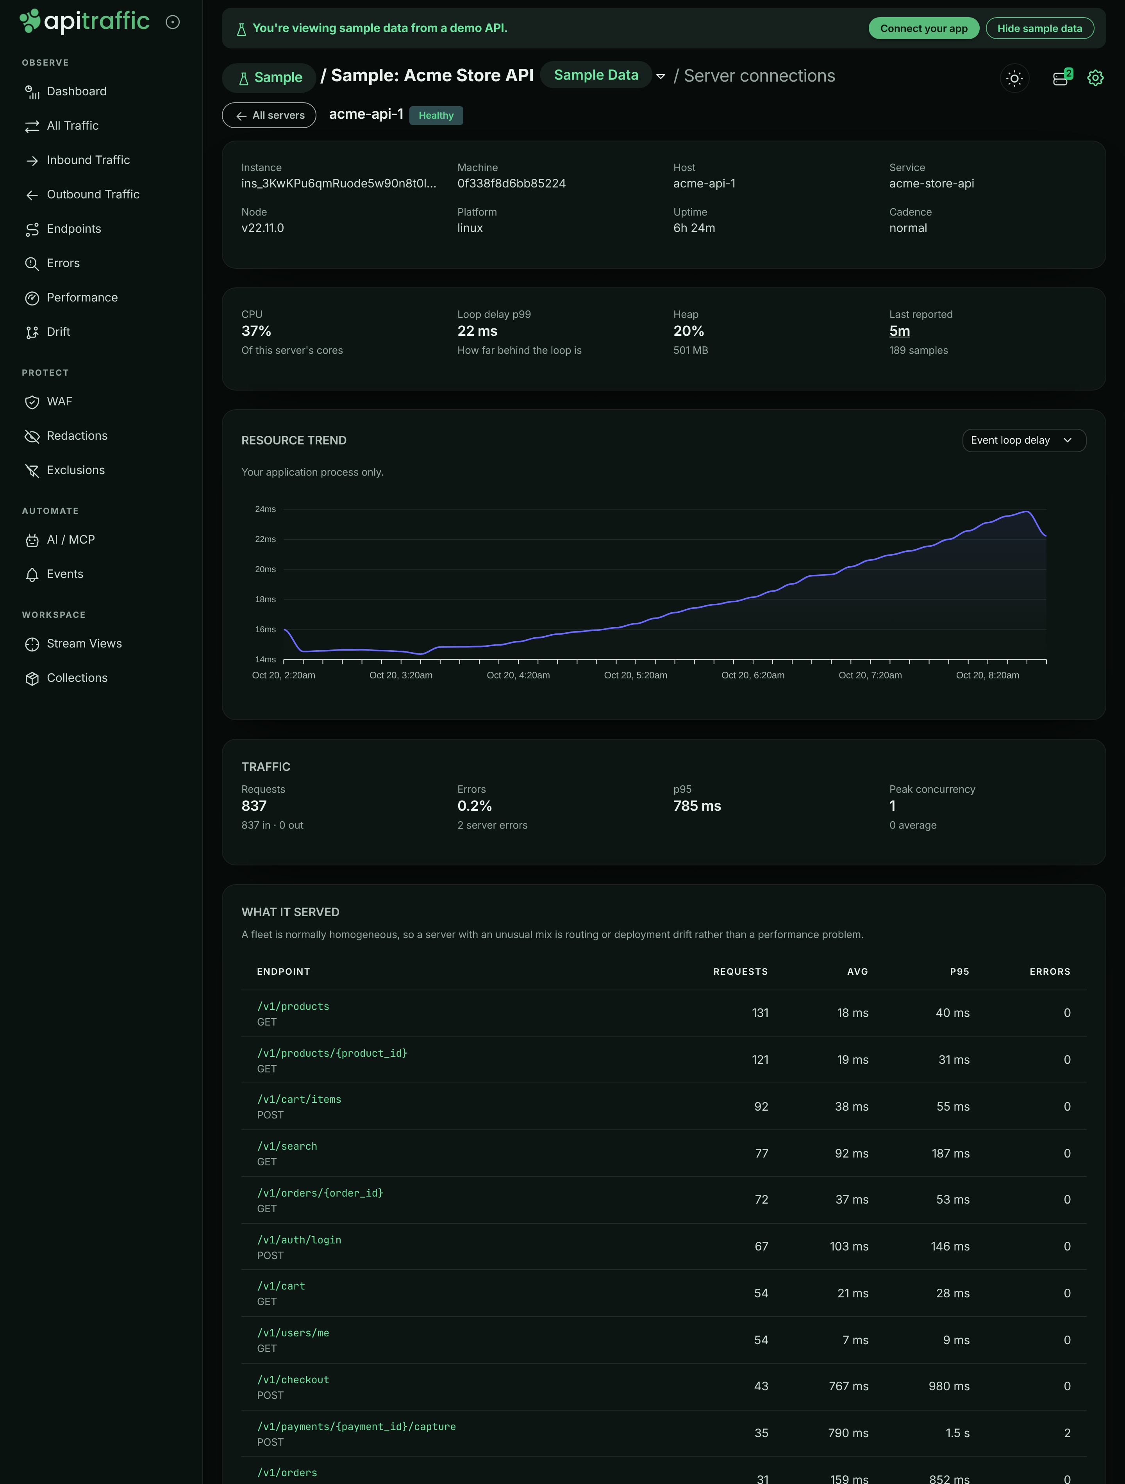The width and height of the screenshot is (1125, 1484).
Task: Open /v1/products/{product_id} endpoint link
Action: (x=332, y=1053)
